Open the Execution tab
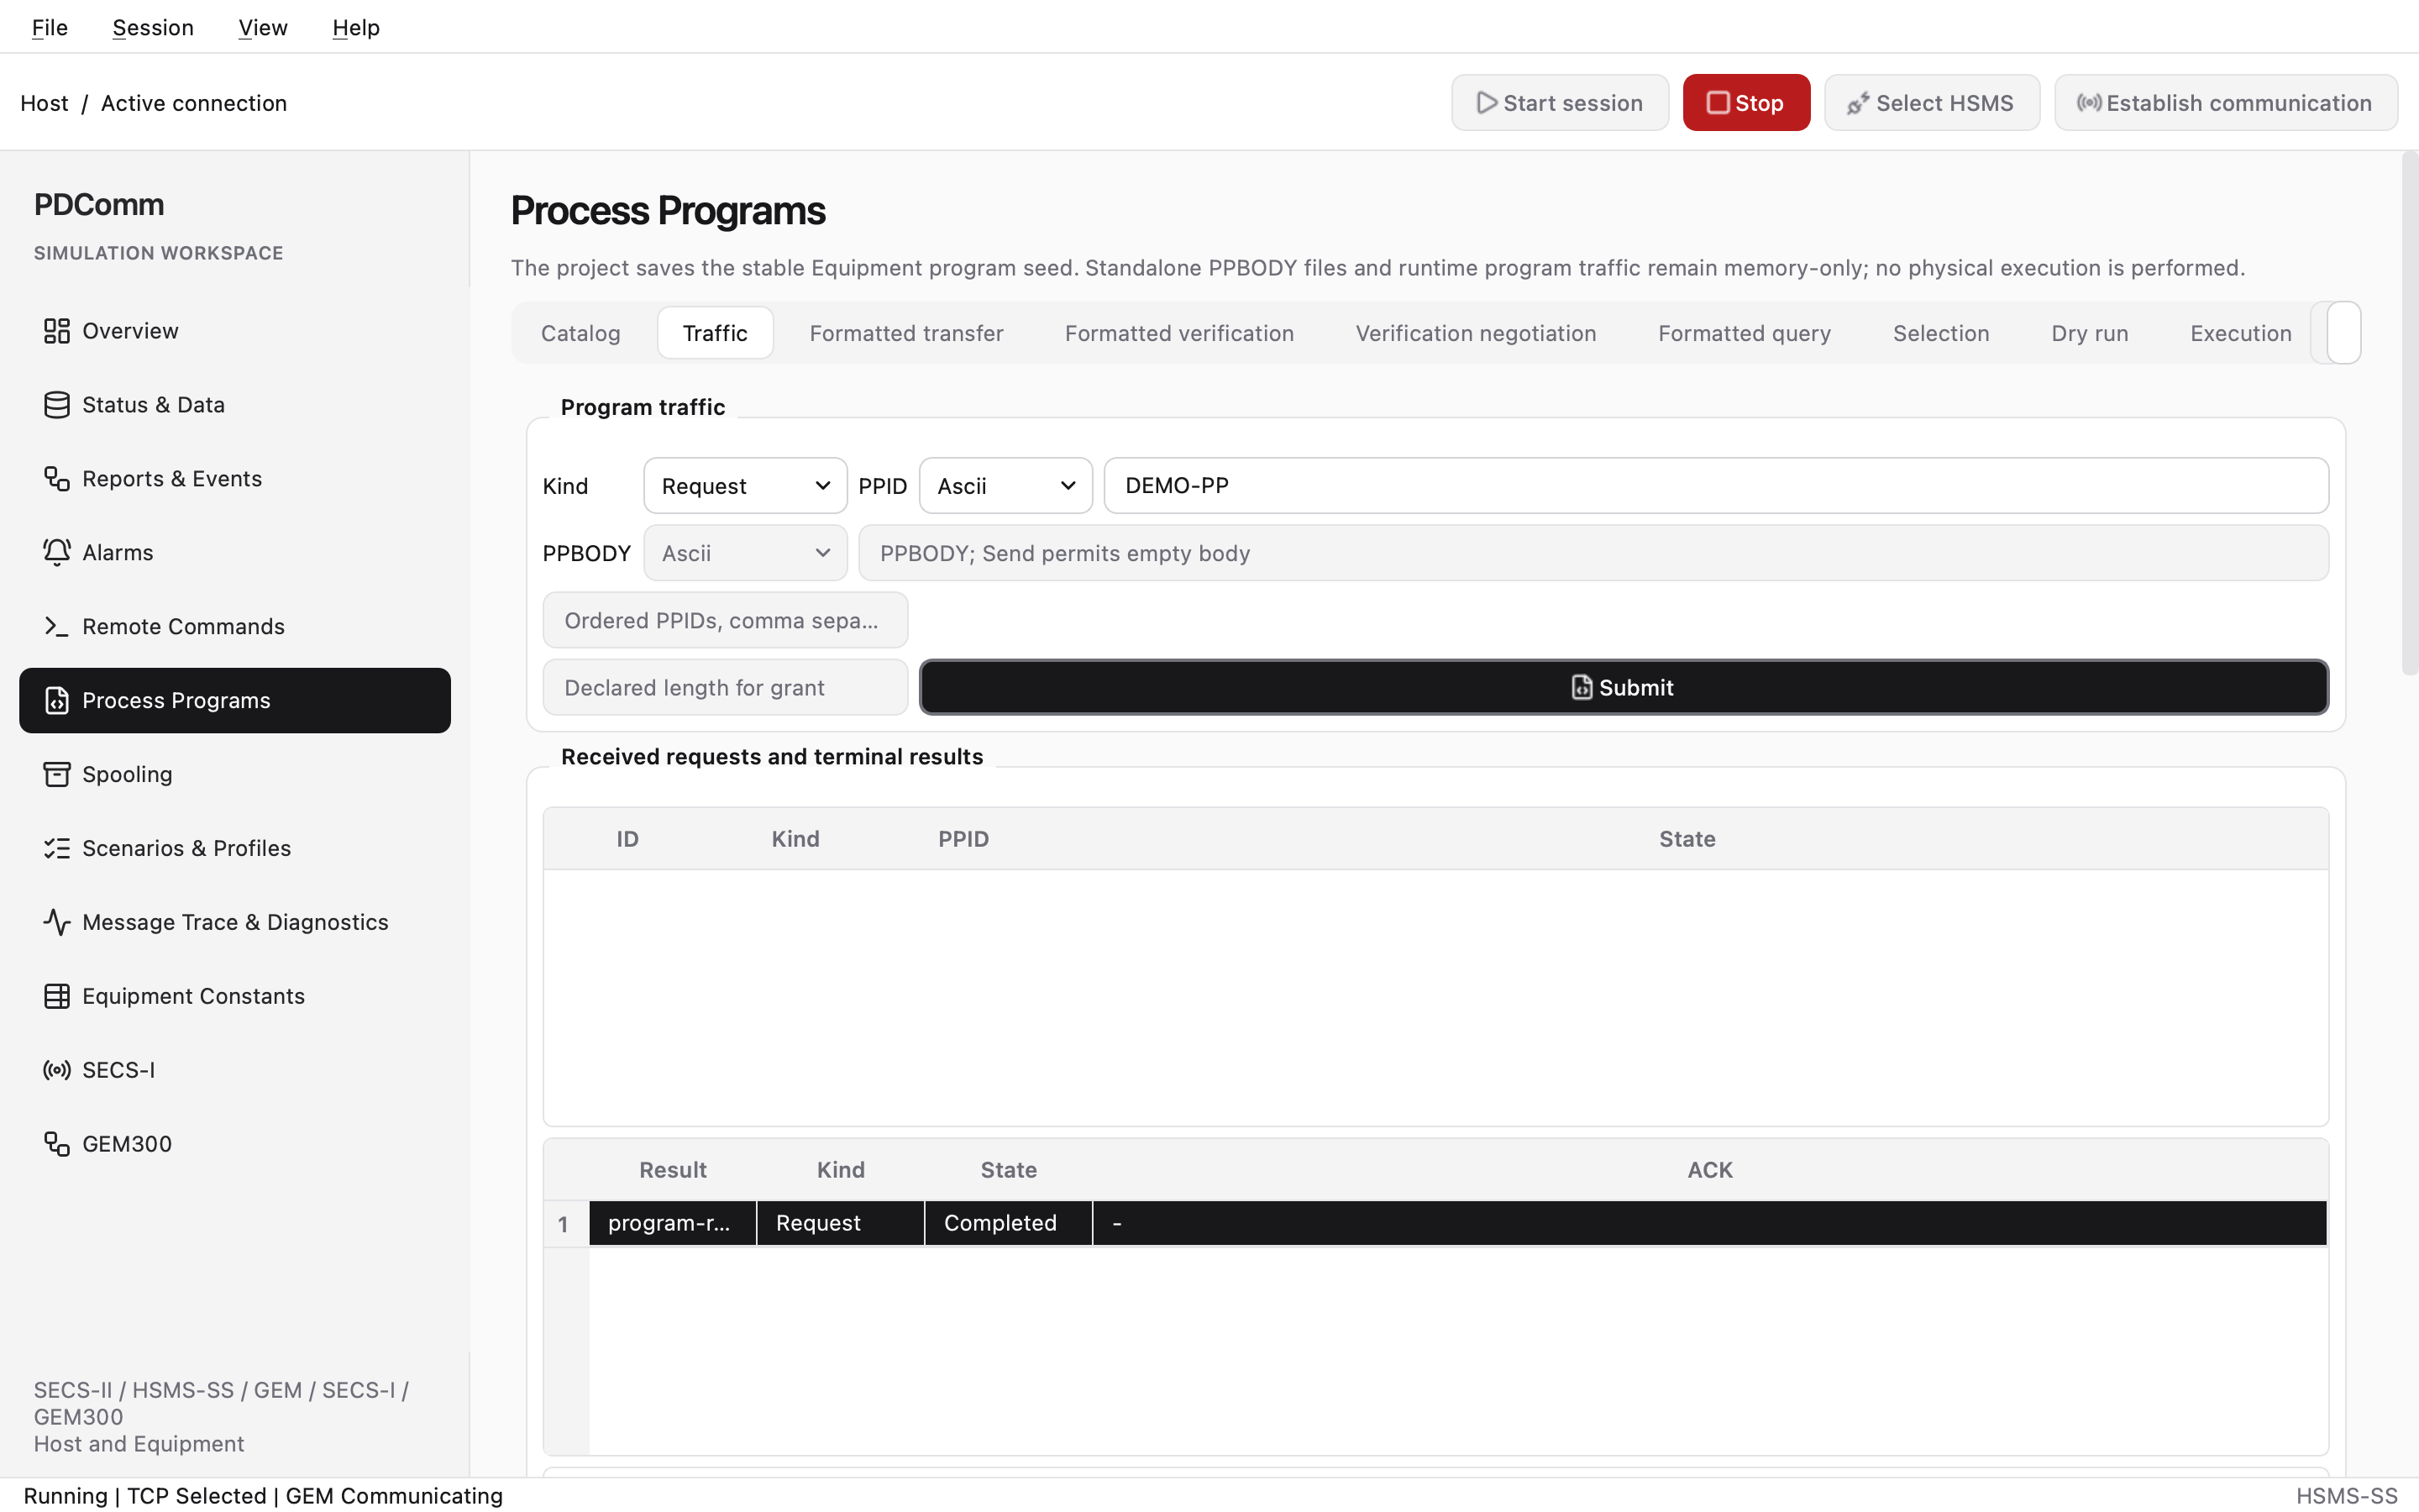2419x1512 pixels. [2241, 333]
